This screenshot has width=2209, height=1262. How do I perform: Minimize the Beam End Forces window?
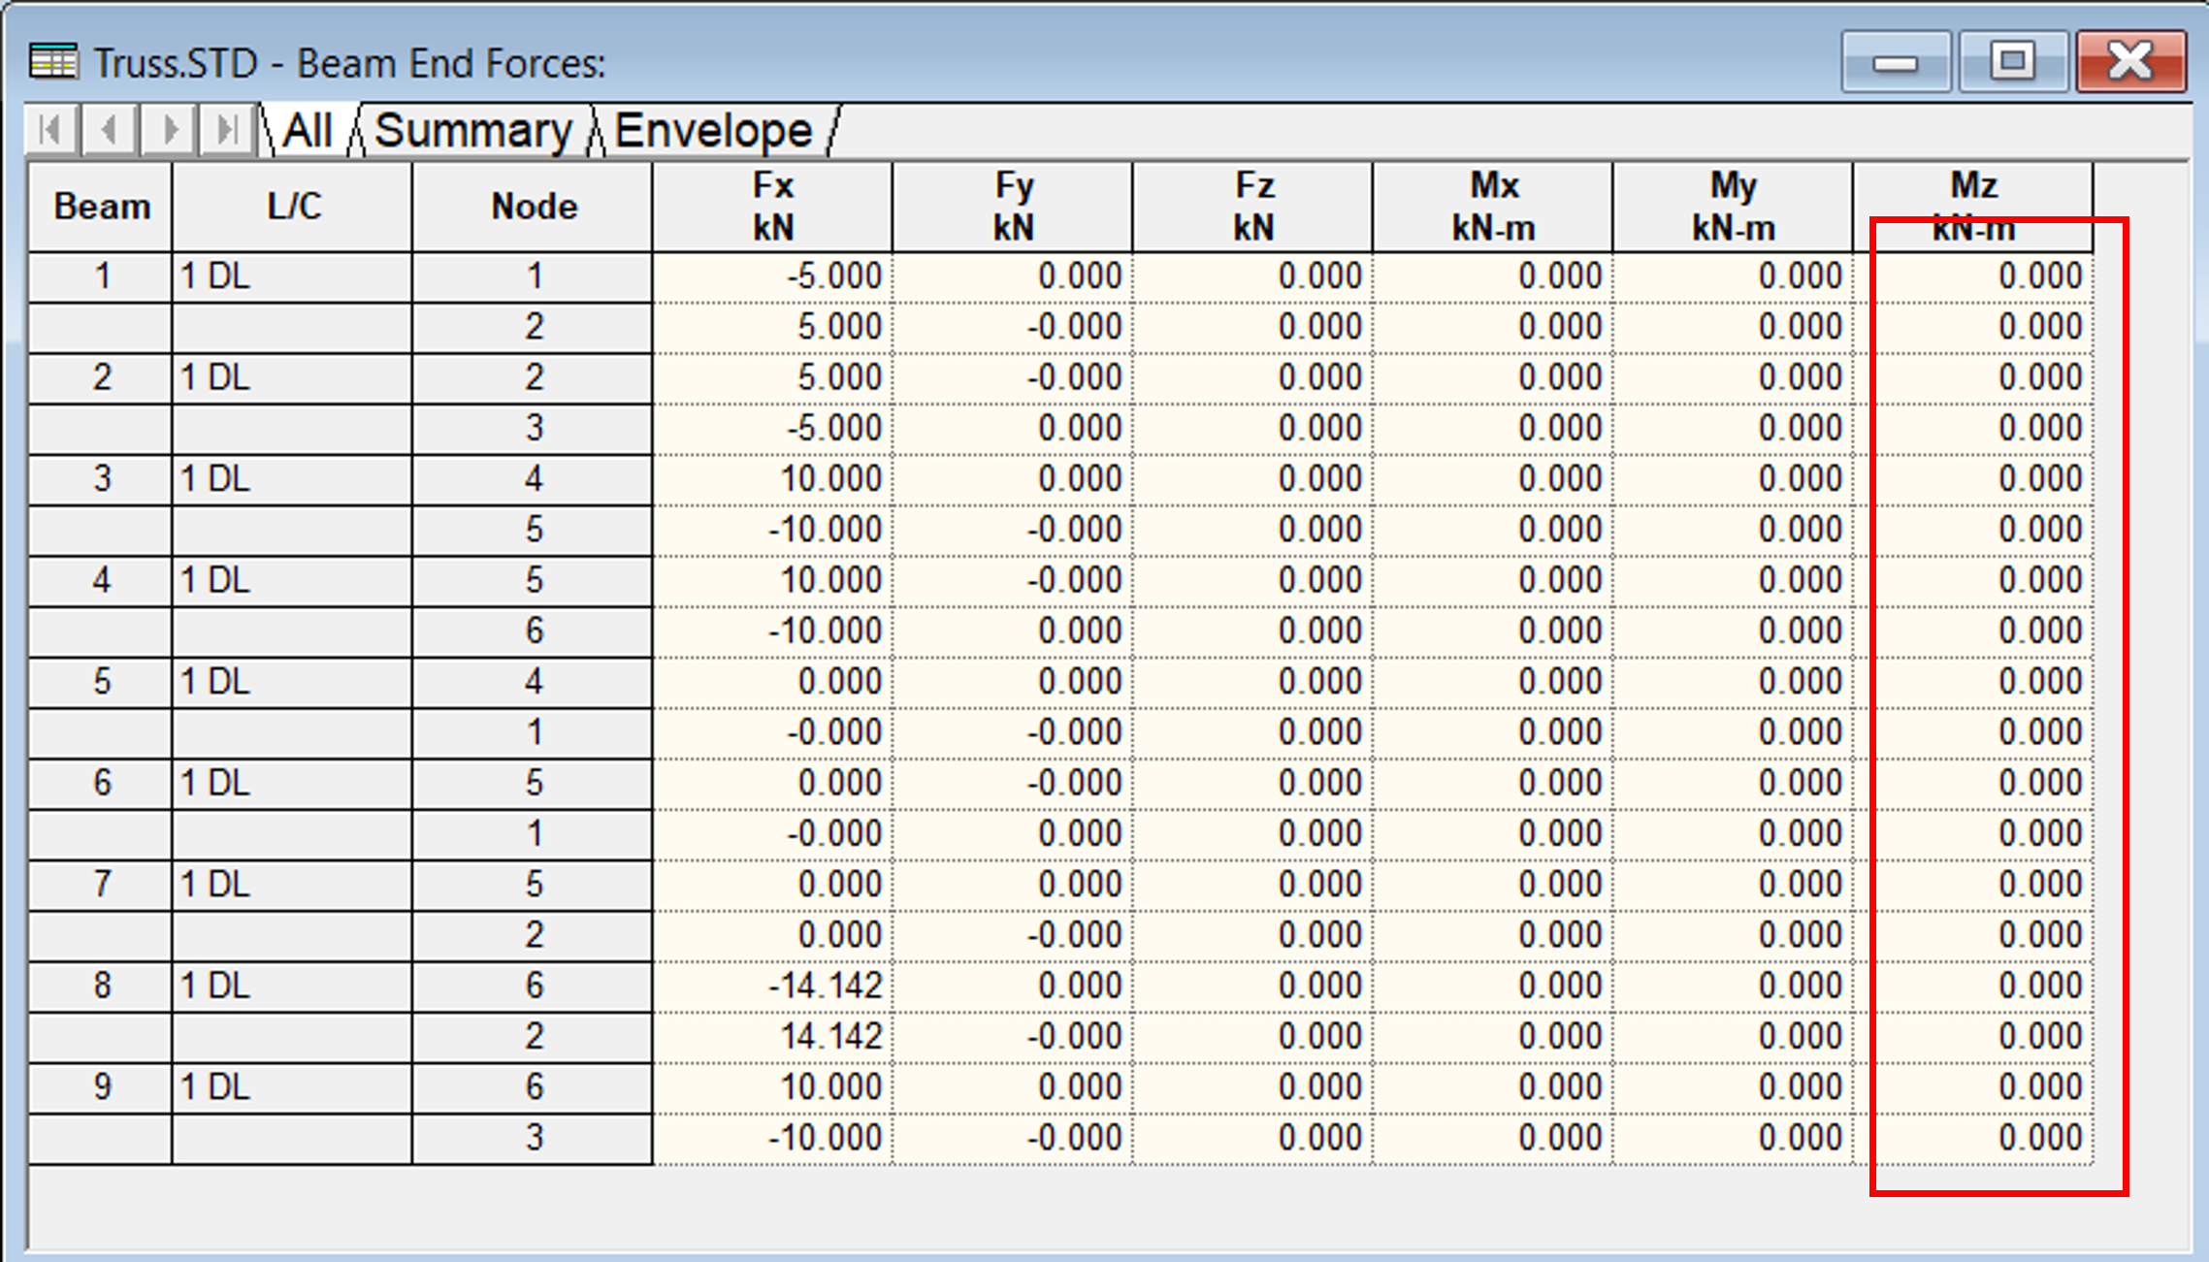click(1895, 62)
